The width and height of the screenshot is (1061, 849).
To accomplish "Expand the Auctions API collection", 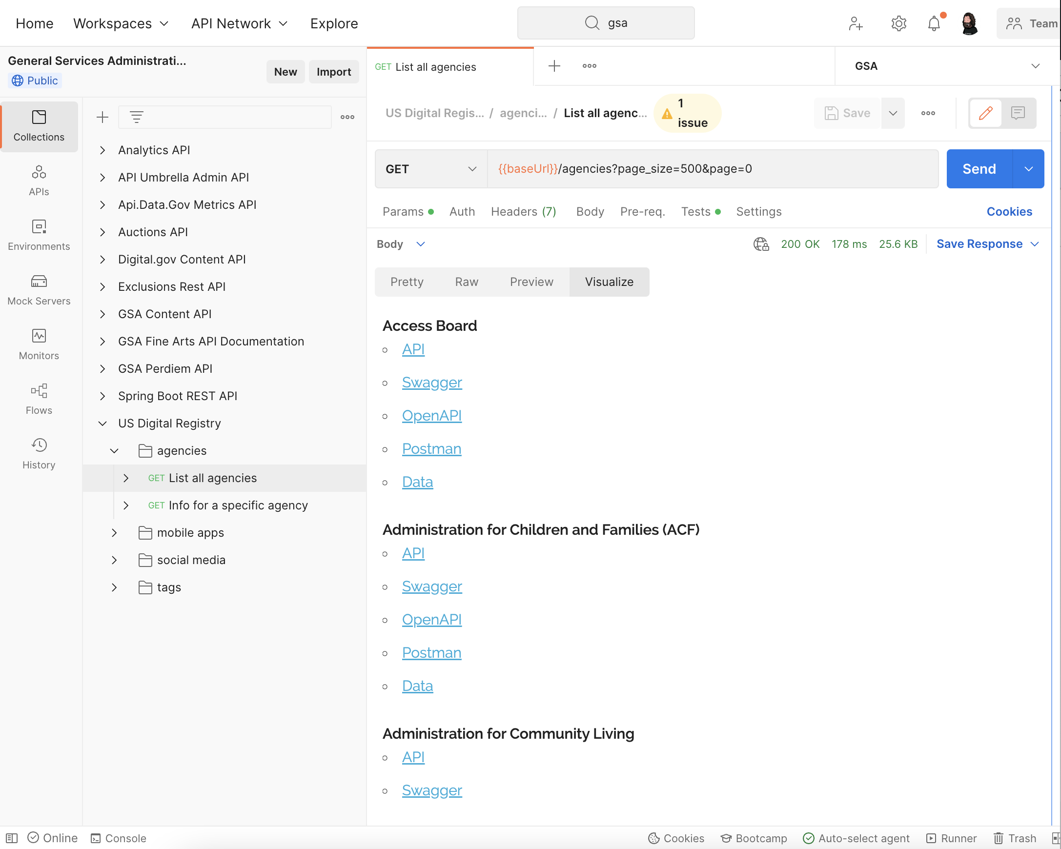I will point(102,232).
